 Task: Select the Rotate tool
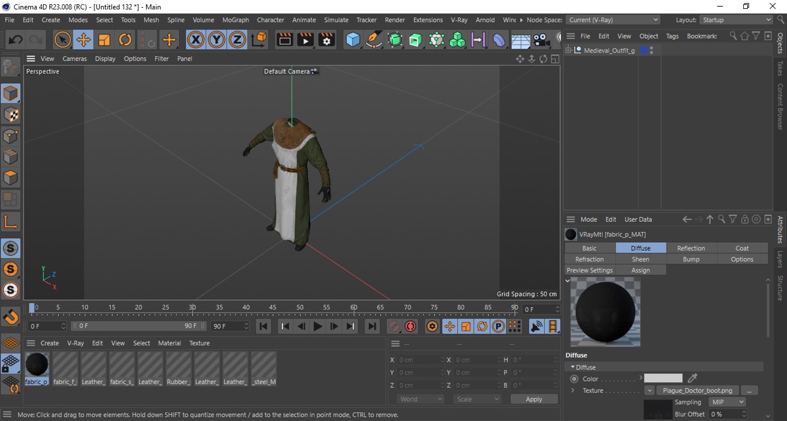(x=125, y=40)
